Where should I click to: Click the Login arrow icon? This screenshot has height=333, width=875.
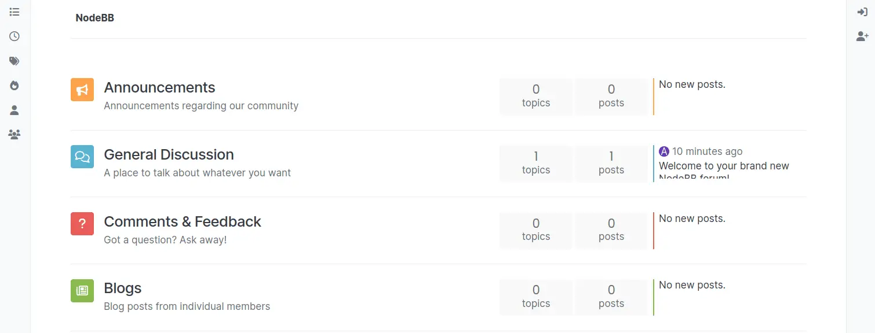pyautogui.click(x=862, y=12)
